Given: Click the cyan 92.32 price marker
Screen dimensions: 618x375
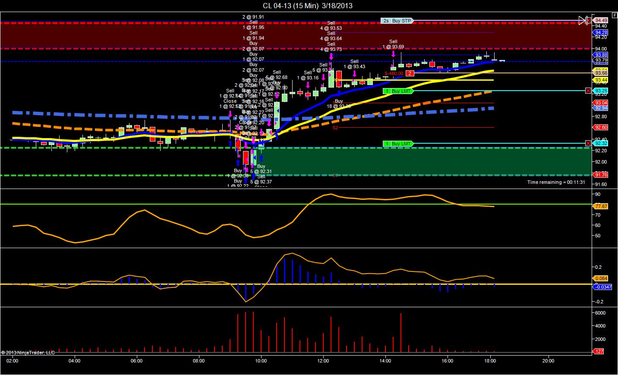Looking at the screenshot, I should (601, 143).
